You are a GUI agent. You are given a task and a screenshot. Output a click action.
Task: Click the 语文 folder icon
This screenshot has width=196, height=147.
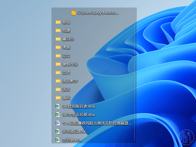[58, 89]
